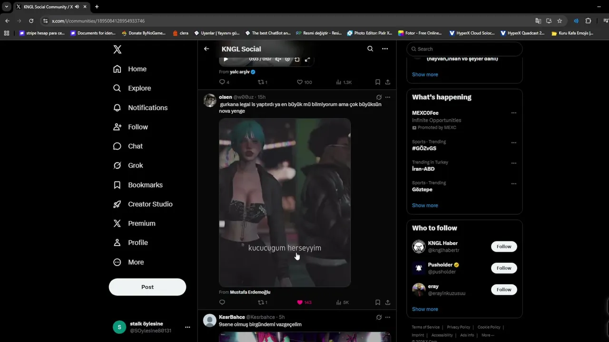
Task: Bookmark this page with the star icon
Action: click(560, 21)
